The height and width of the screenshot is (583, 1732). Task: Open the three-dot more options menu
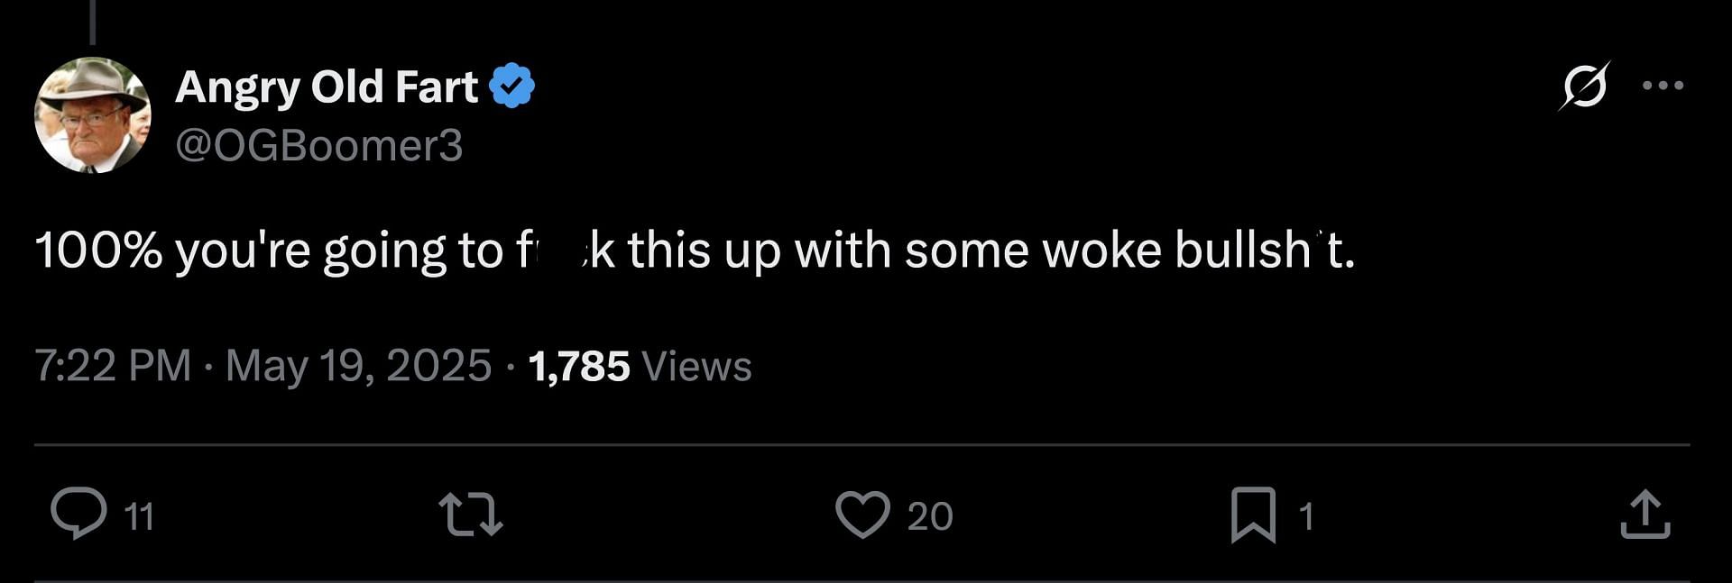[1663, 86]
